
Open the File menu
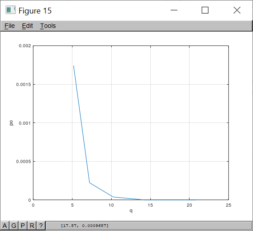click(9, 26)
